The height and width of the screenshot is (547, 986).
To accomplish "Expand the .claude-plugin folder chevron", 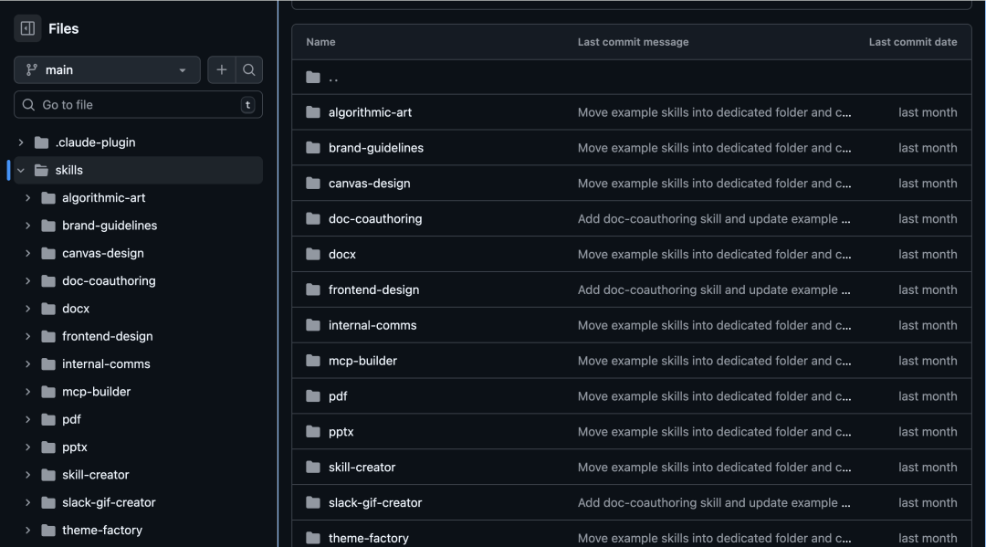I will (21, 142).
